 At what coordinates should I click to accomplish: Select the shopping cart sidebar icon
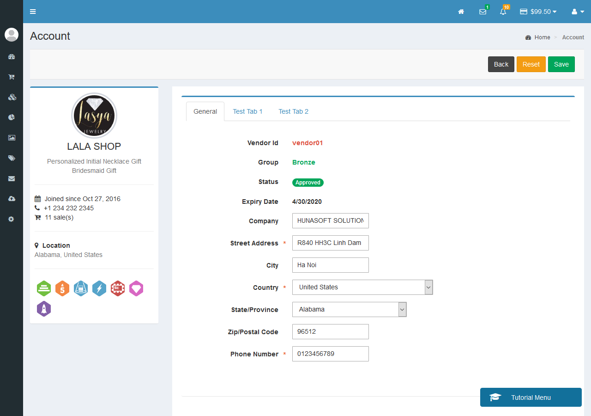pos(11,77)
